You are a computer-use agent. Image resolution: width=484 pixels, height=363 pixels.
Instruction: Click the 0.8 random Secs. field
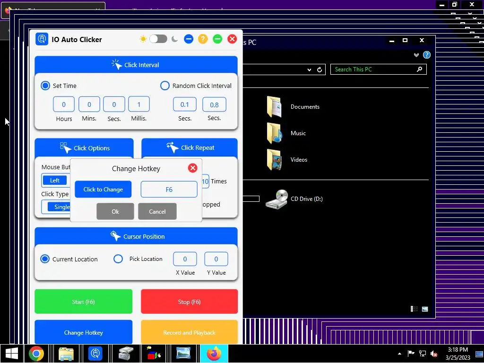[x=214, y=104]
